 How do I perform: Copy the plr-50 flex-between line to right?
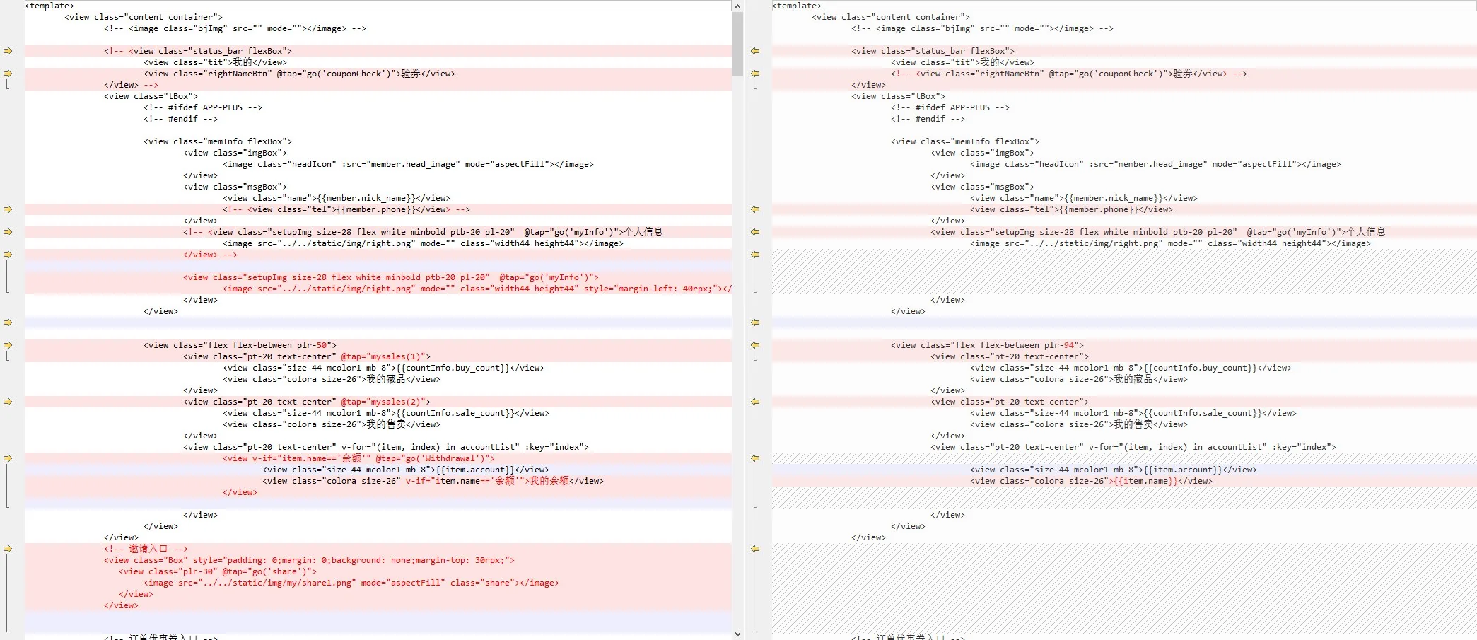point(8,345)
